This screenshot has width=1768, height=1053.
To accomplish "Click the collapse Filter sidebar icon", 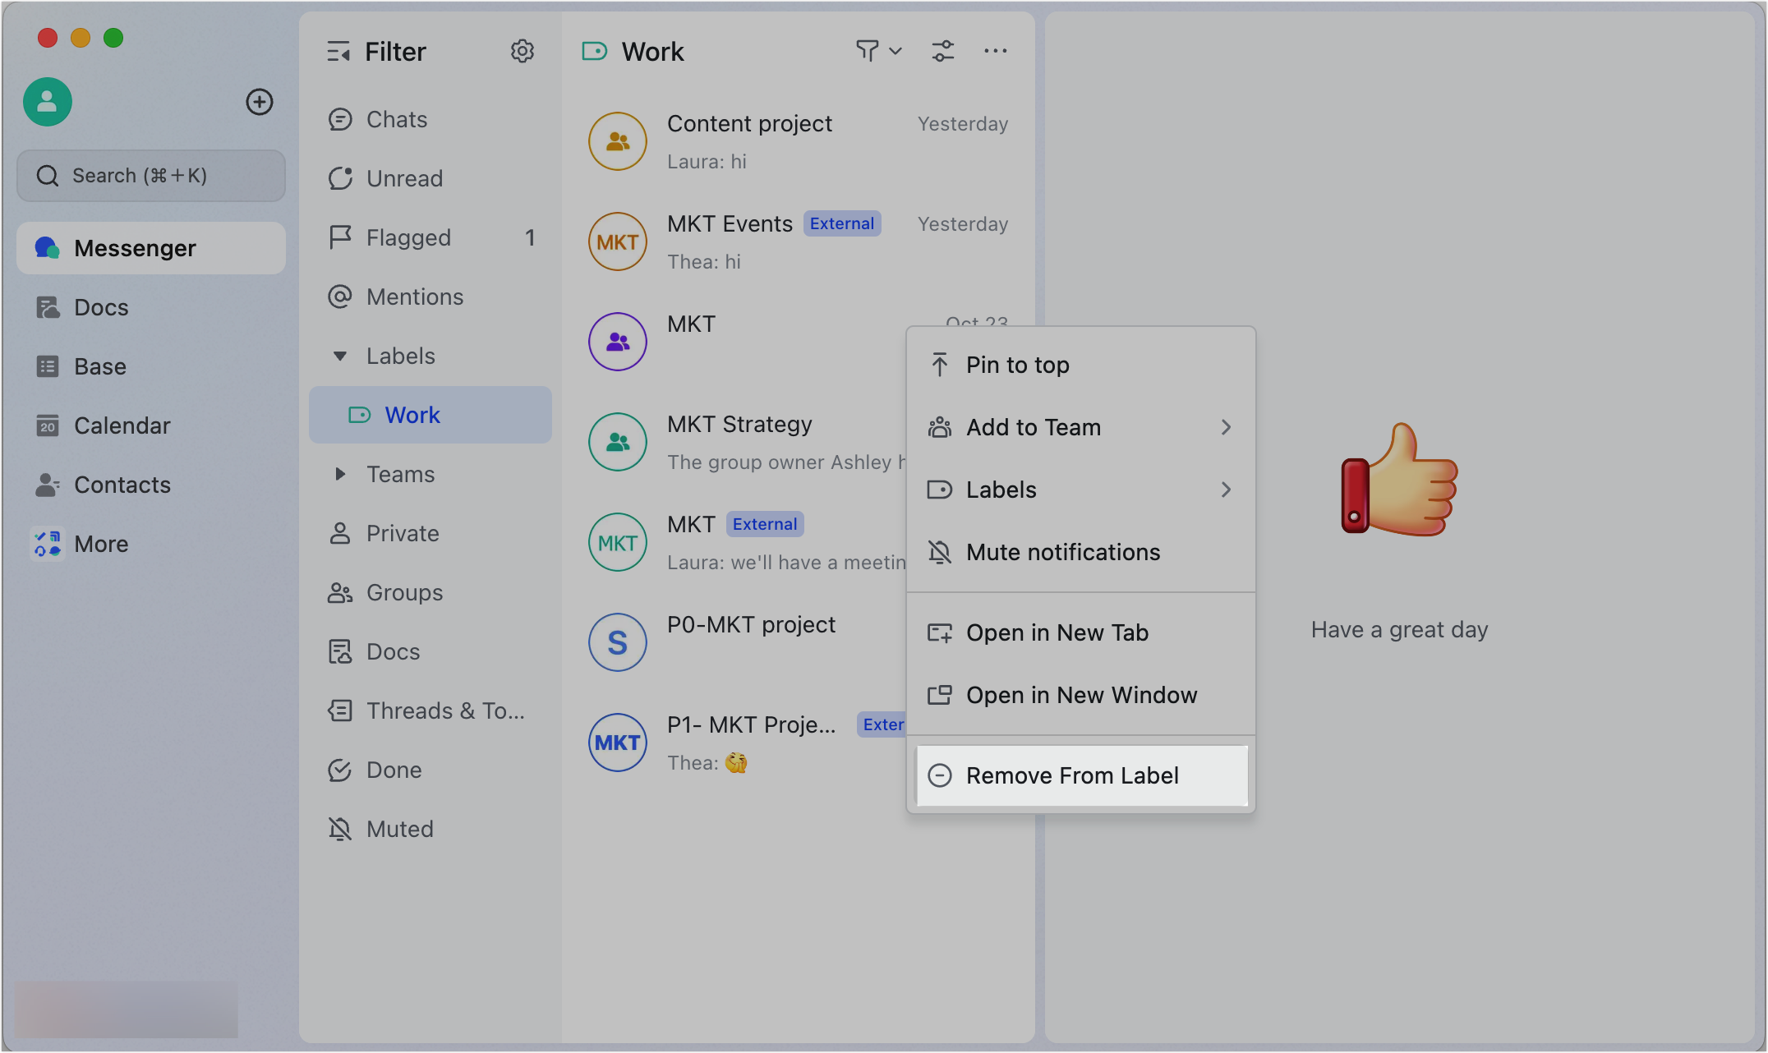I will (x=338, y=52).
